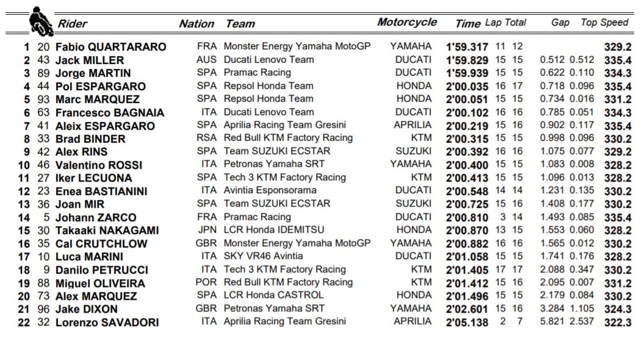Click the Team column header

(240, 24)
